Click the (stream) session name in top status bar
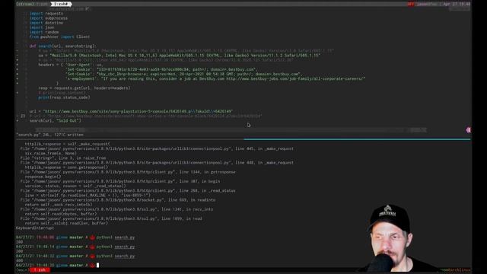The height and width of the screenshot is (274, 487). coord(25,4)
